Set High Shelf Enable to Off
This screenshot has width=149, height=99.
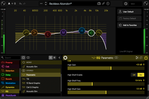click(x=134, y=75)
